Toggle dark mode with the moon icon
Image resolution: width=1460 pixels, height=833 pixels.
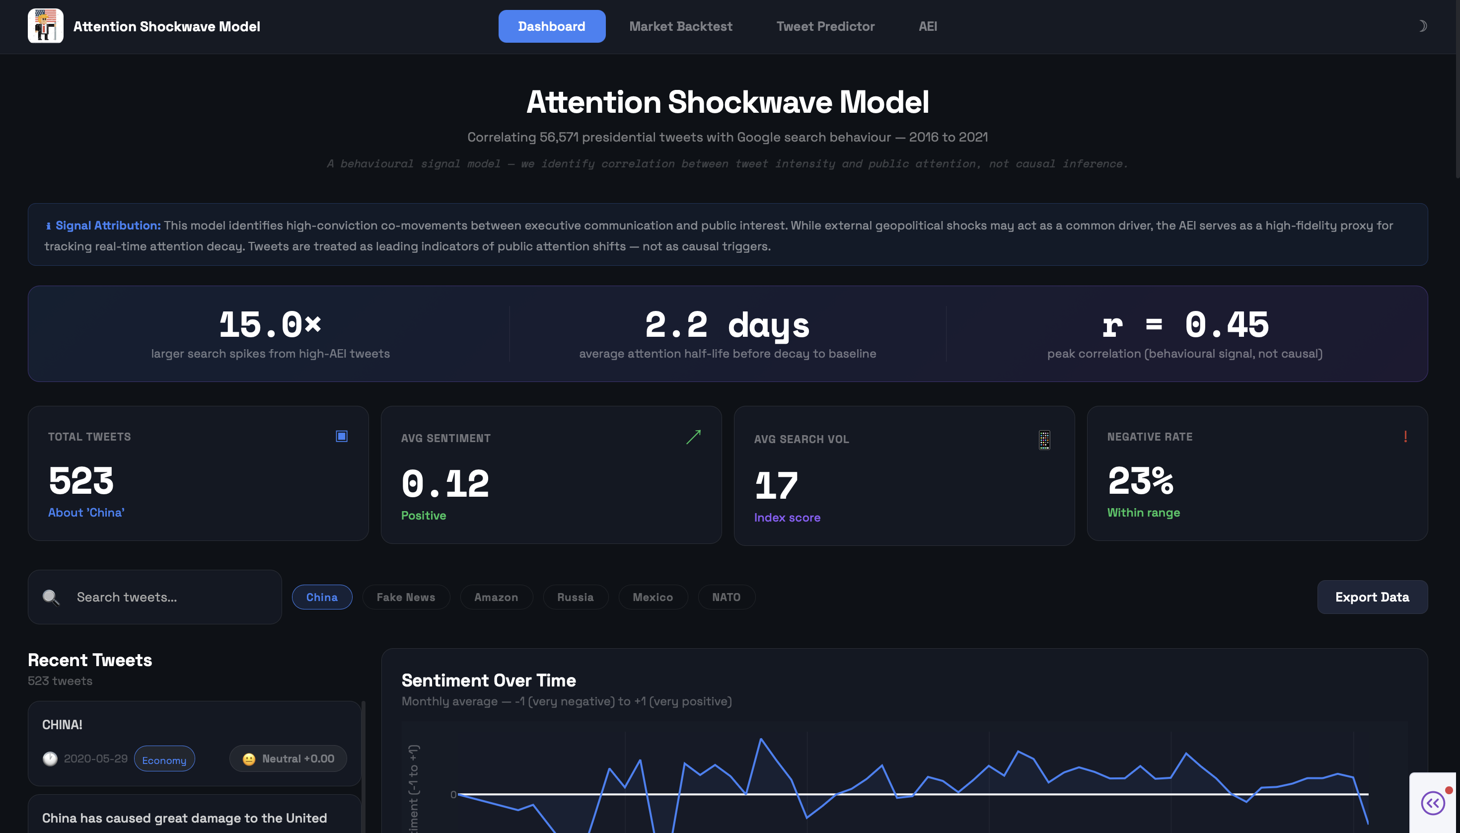[x=1422, y=26]
